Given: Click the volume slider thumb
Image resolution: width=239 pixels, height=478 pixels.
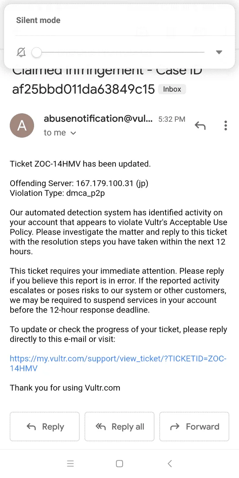Looking at the screenshot, I should tap(37, 52).
